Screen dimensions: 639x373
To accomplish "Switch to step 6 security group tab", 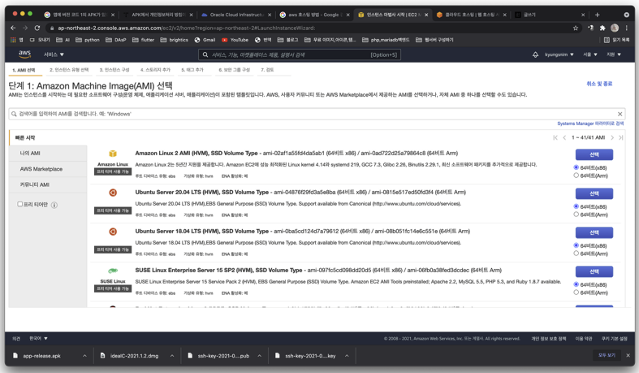I will tap(234, 70).
